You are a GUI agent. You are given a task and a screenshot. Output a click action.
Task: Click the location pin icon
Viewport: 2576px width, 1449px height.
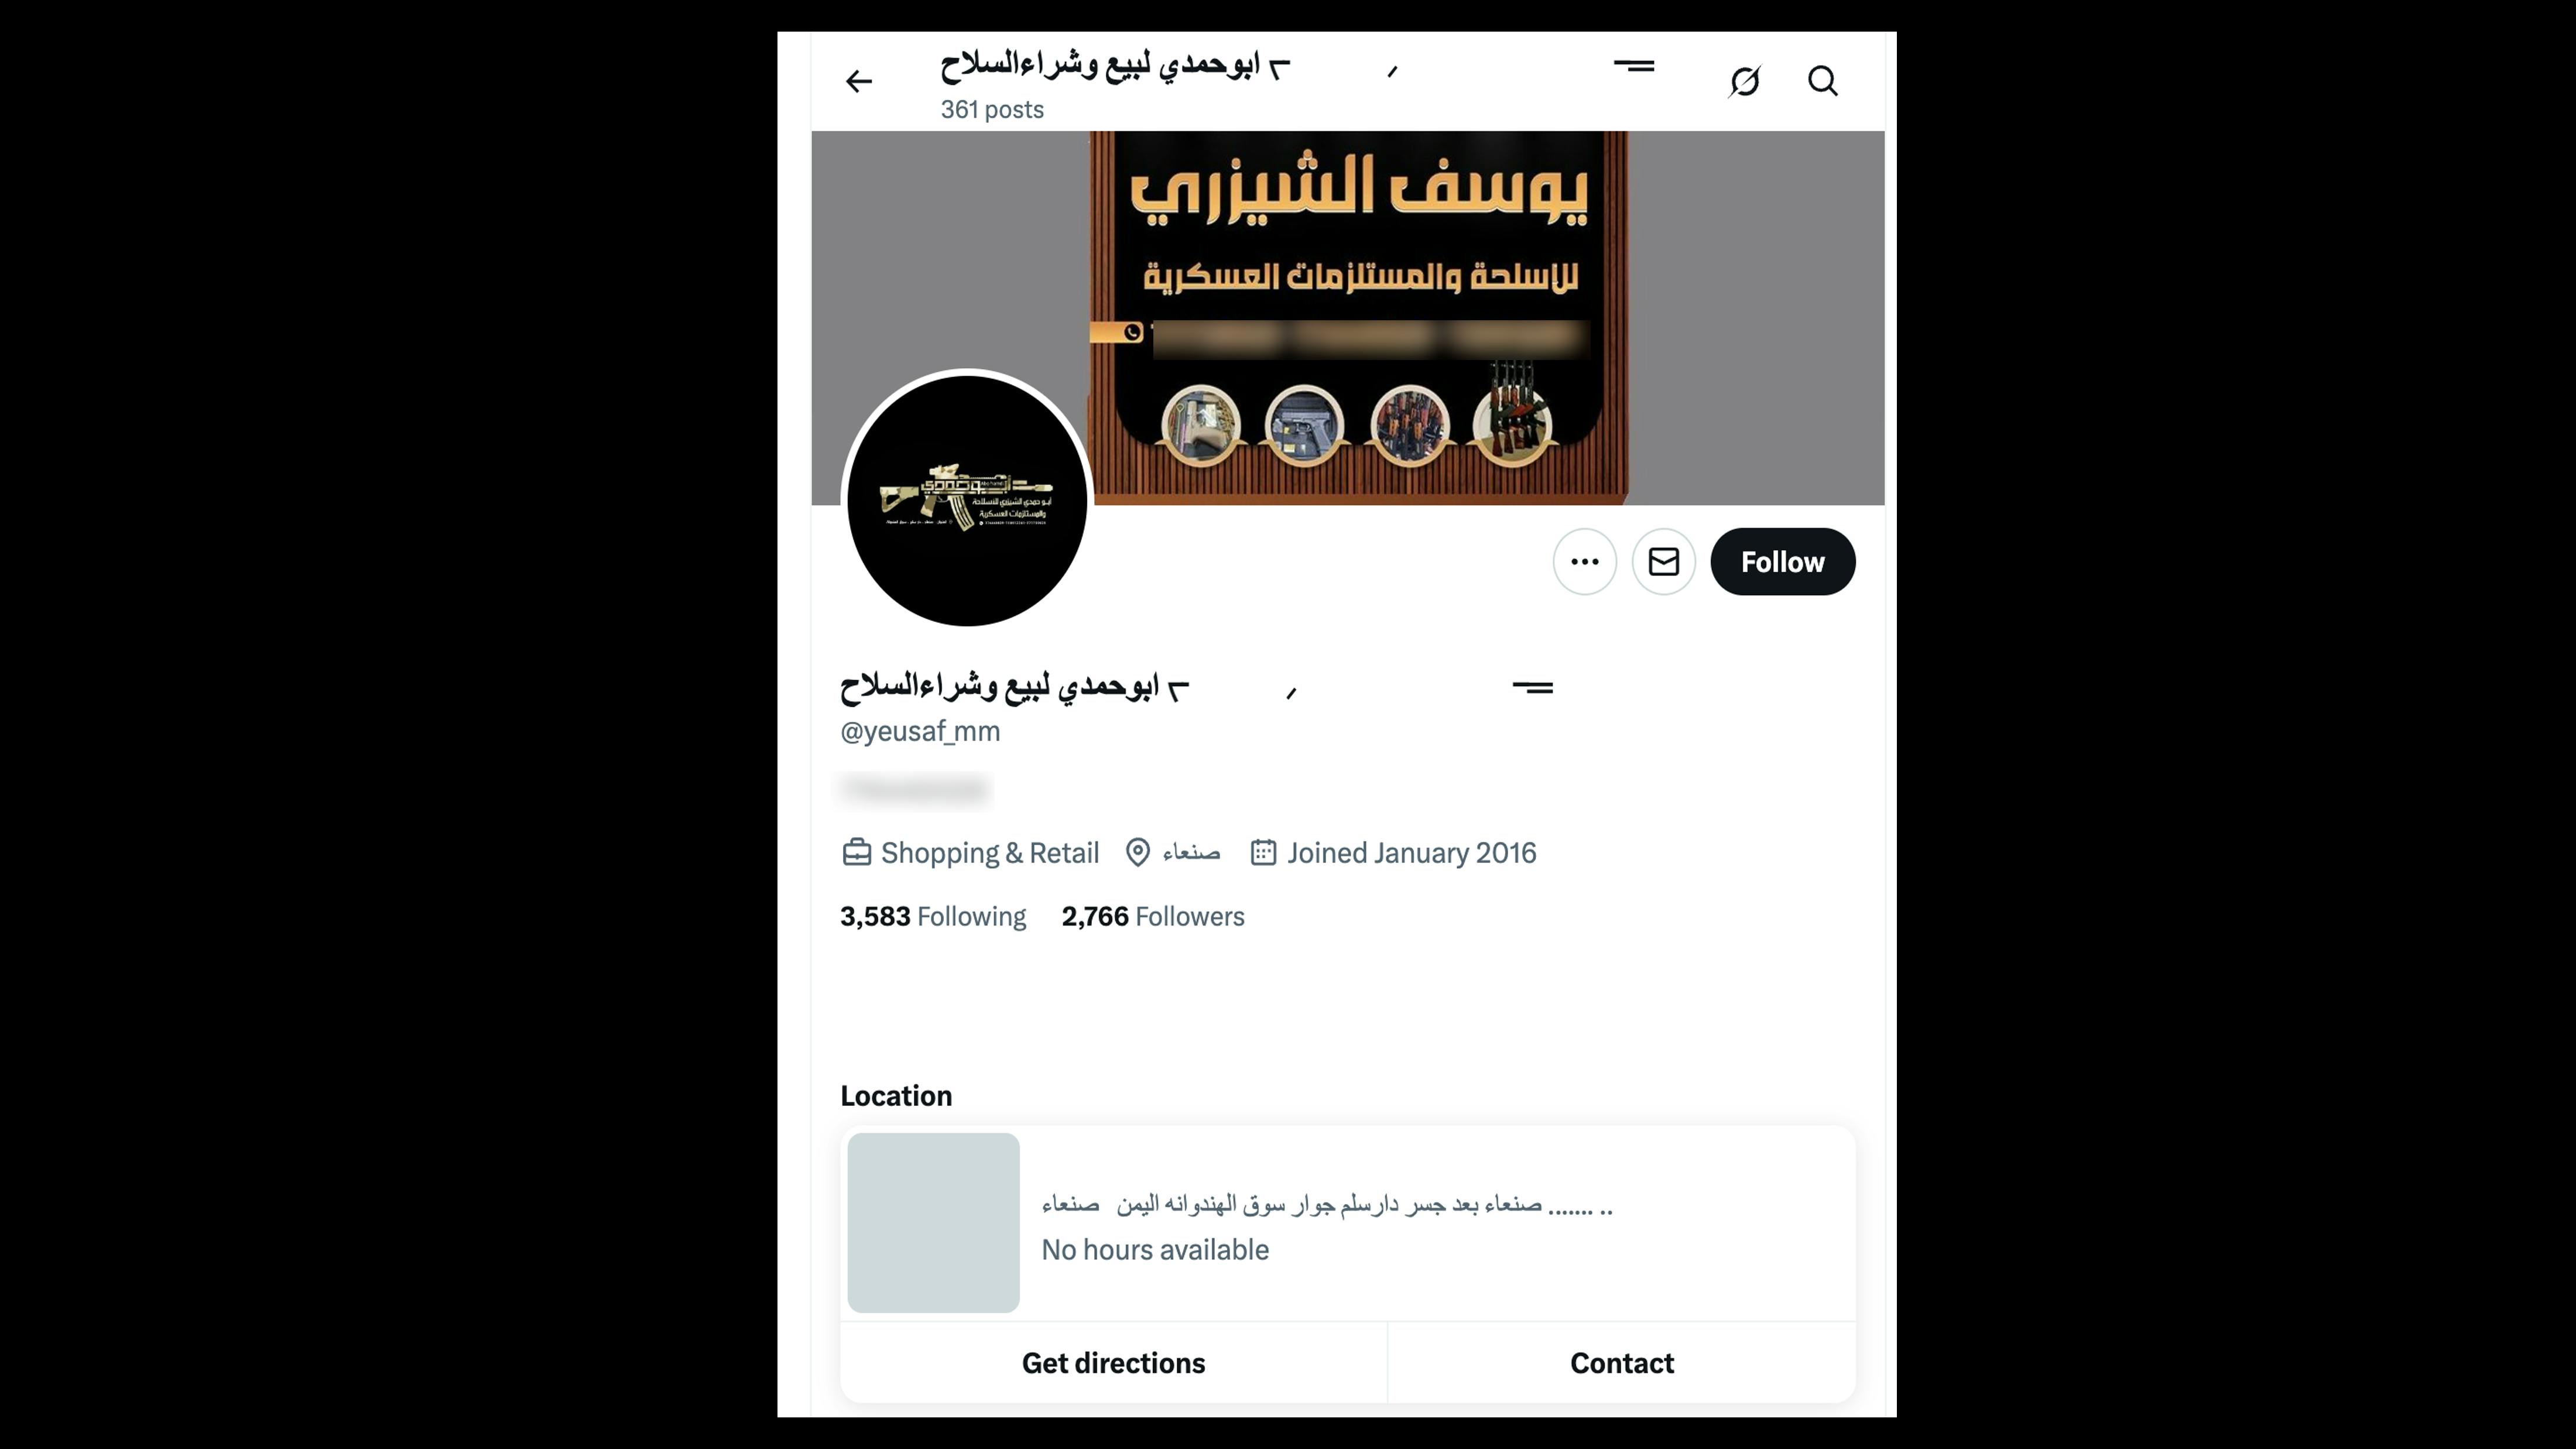(x=1137, y=853)
